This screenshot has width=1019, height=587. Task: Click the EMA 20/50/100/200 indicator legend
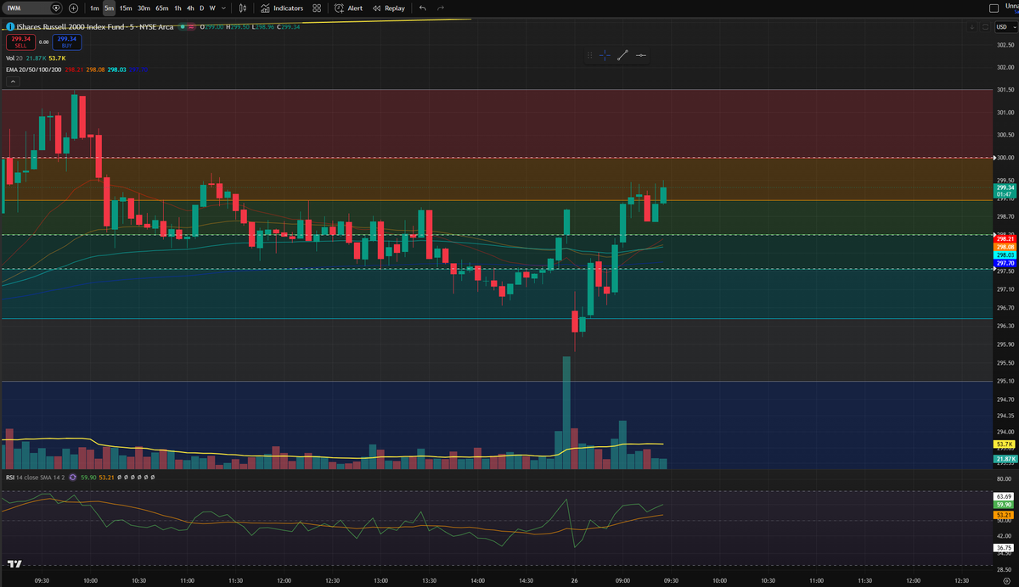(x=33, y=69)
